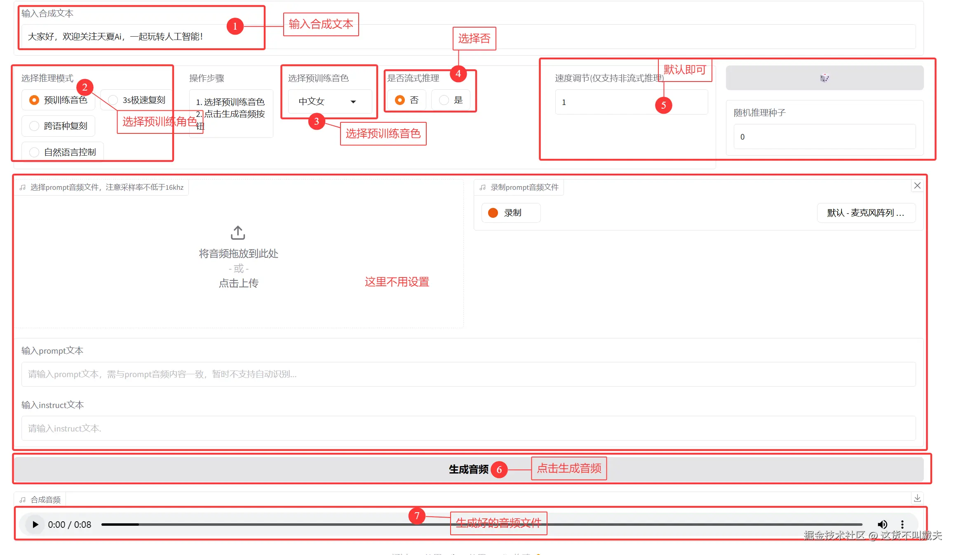
Task: Click the dice random seed button
Action: pos(824,78)
